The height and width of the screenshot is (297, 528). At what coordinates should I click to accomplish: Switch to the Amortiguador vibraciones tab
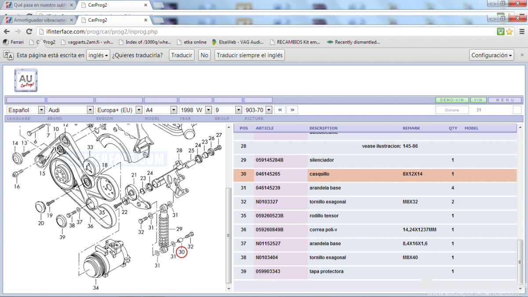[x=38, y=20]
